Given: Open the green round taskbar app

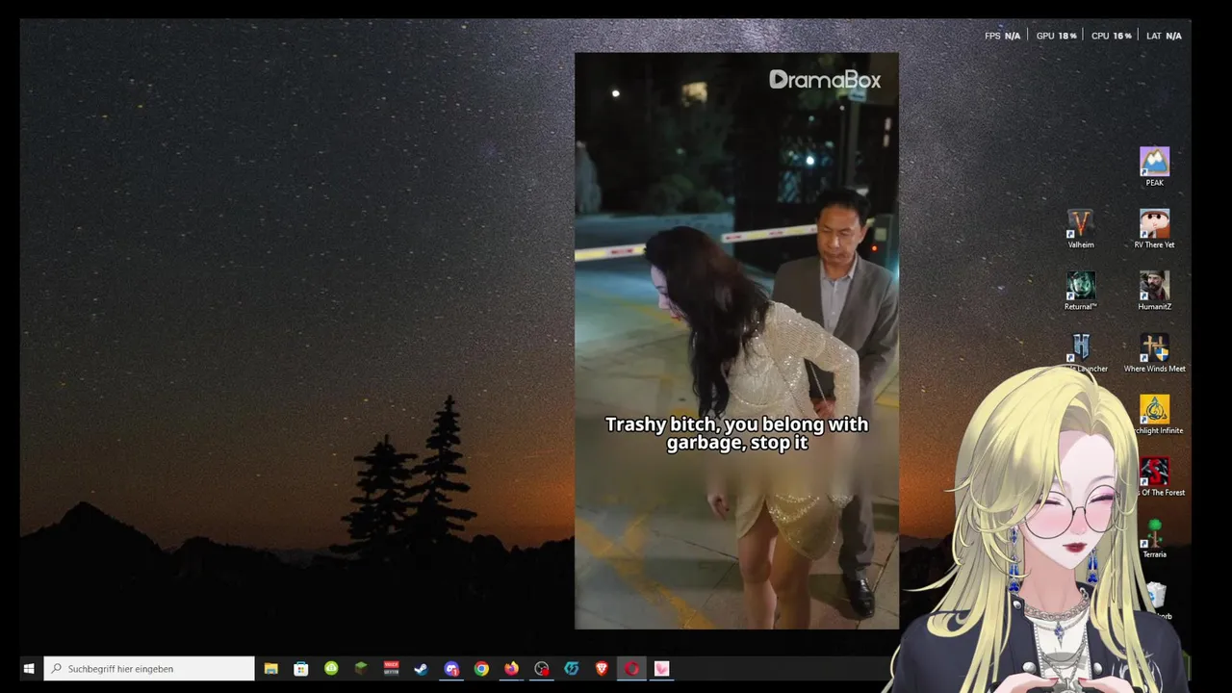Looking at the screenshot, I should point(331,668).
